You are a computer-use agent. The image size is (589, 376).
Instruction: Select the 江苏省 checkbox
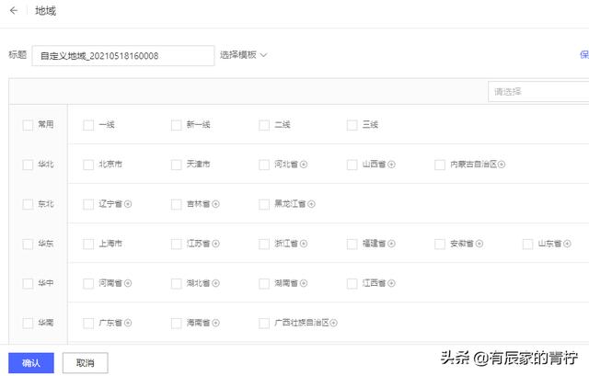(x=176, y=245)
